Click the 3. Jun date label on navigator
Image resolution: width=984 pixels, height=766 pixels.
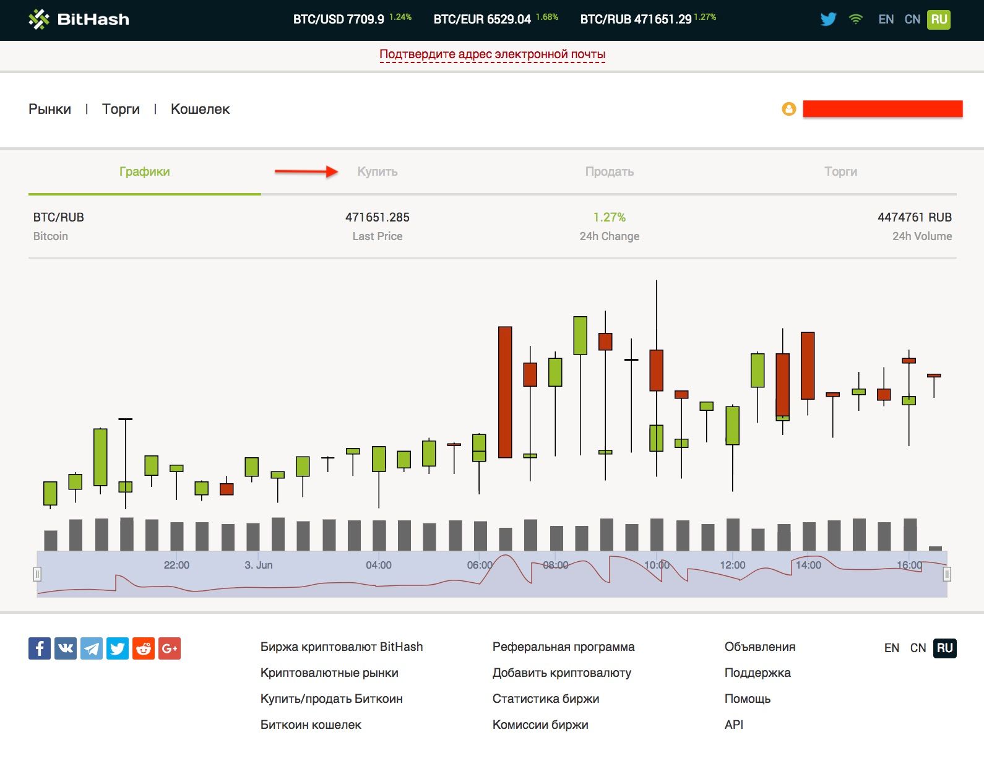pyautogui.click(x=259, y=565)
